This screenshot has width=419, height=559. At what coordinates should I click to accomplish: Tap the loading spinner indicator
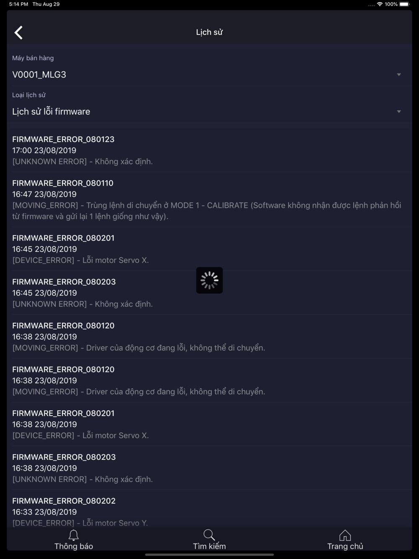click(x=209, y=280)
